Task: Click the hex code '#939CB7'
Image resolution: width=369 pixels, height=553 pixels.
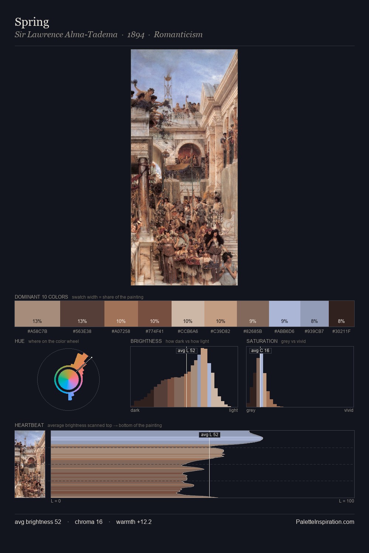Action: tap(314, 331)
